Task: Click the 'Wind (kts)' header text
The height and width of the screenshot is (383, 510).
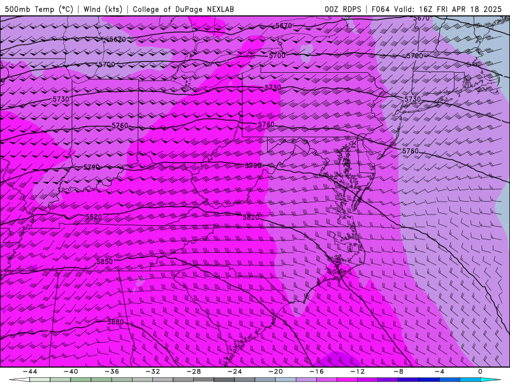Action: point(103,9)
